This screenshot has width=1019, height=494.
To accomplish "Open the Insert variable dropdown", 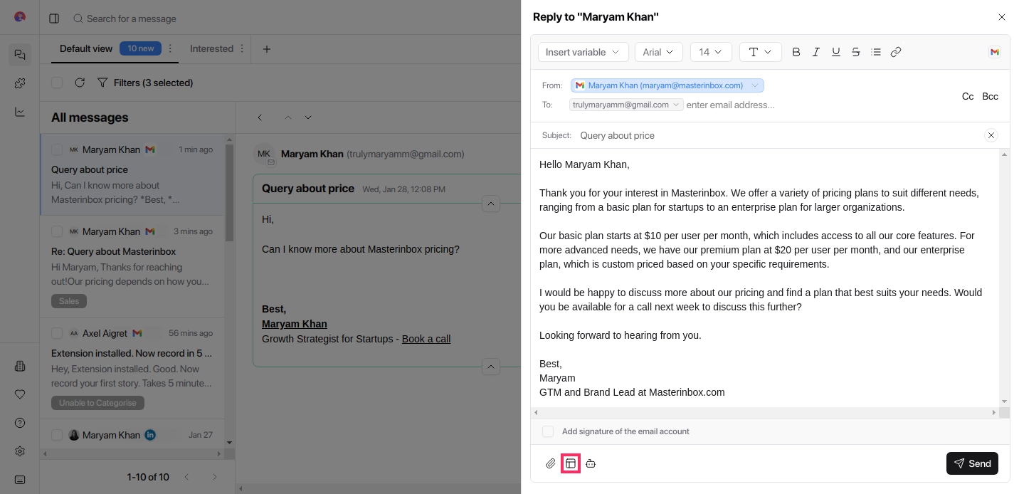I will pos(583,51).
